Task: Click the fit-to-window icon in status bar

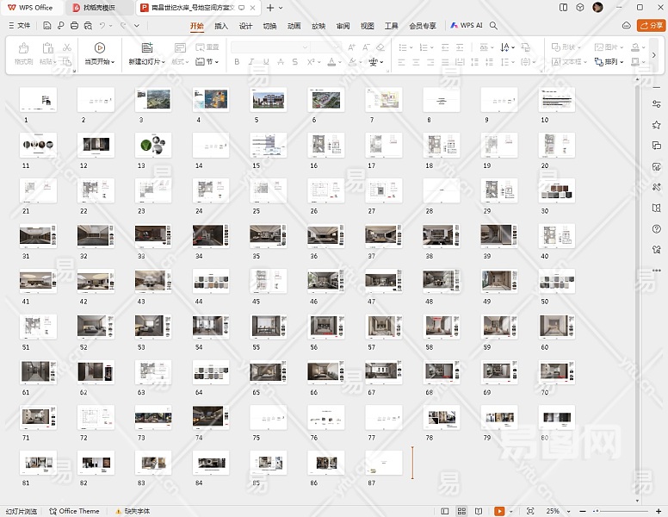Action: point(529,511)
